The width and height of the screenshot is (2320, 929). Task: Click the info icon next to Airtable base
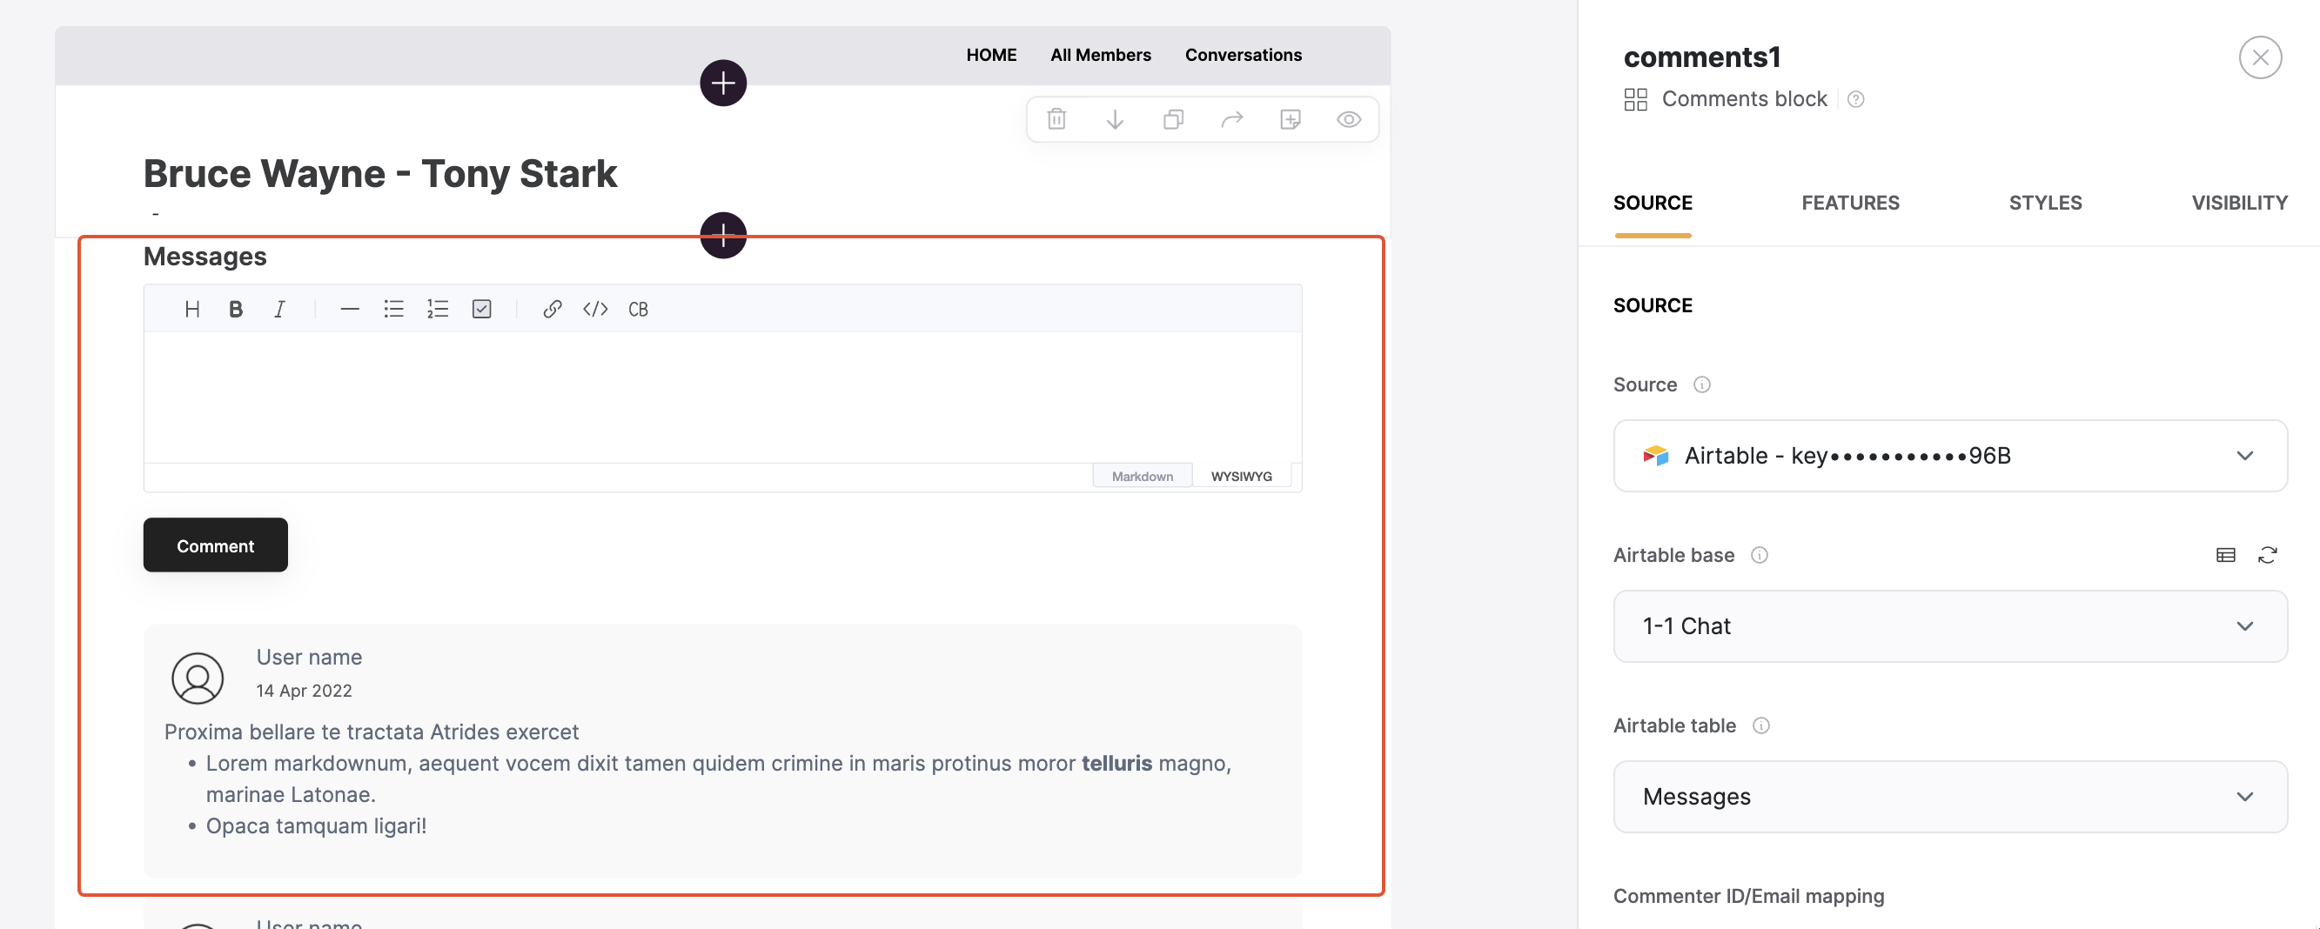click(x=1759, y=554)
